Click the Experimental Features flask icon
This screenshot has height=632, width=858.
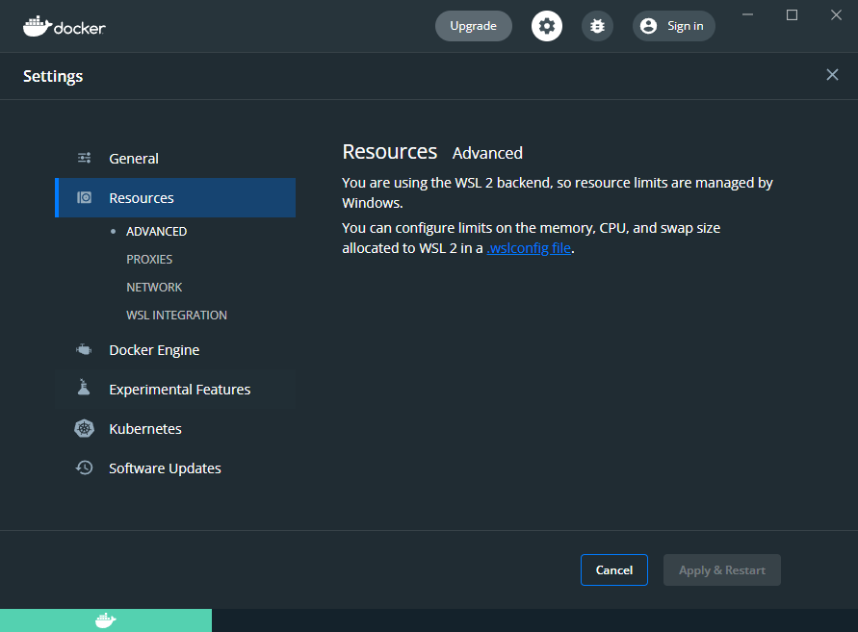[84, 389]
